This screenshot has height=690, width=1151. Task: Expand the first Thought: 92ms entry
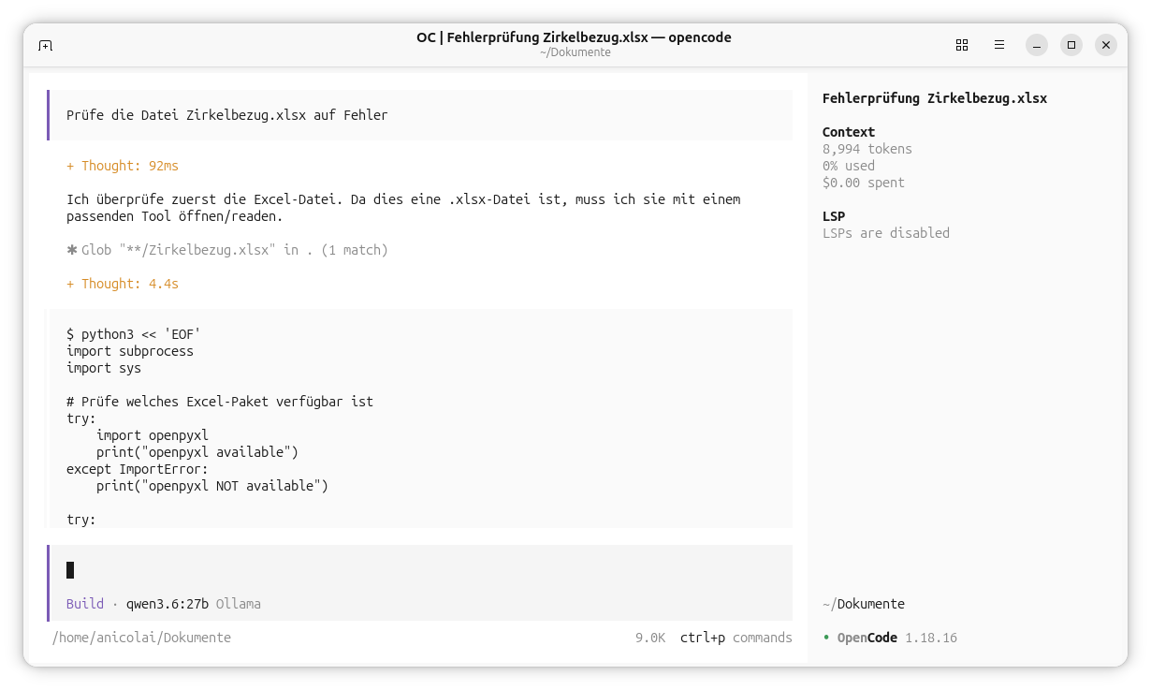[x=123, y=166]
